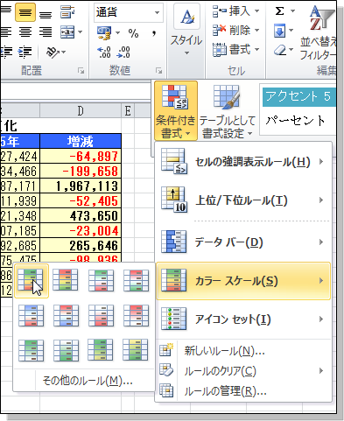This screenshot has width=344, height=421.
Task: Toggle wrap text icon
Action: [67, 12]
